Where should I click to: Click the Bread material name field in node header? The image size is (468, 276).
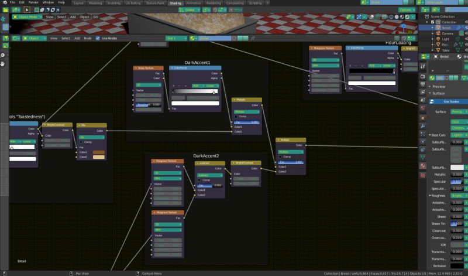coord(215,38)
